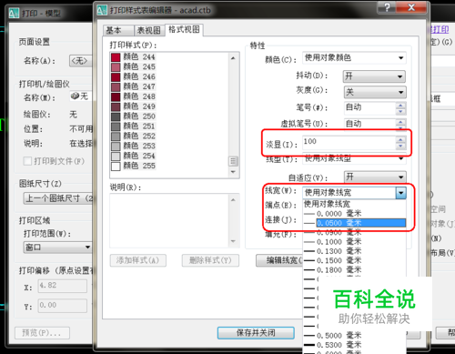Screen dimensions: 455x354
Task: Click the Y offset field showing 0.00
Action: [62, 306]
